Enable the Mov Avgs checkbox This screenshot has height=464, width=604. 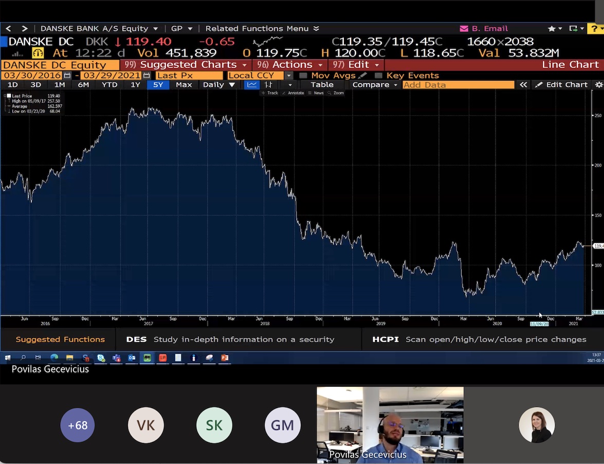point(303,76)
